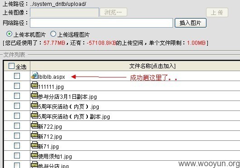Select the 上传远程图片 radio option

click(x=53, y=34)
